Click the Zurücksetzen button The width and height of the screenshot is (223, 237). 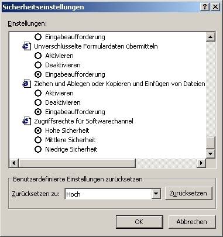188,193
